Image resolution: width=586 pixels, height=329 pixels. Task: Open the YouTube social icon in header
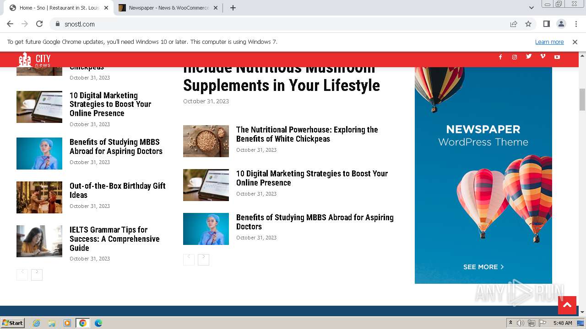557,57
